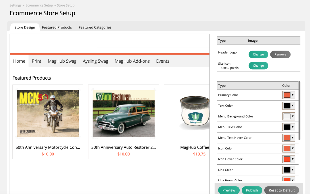Click the MagHub Coffee product title
This screenshot has height=194, width=310.
click(195, 147)
